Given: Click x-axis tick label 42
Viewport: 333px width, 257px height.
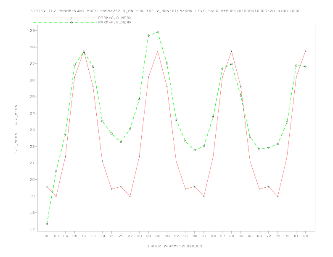Looking at the screenshot, I should 176,236.
